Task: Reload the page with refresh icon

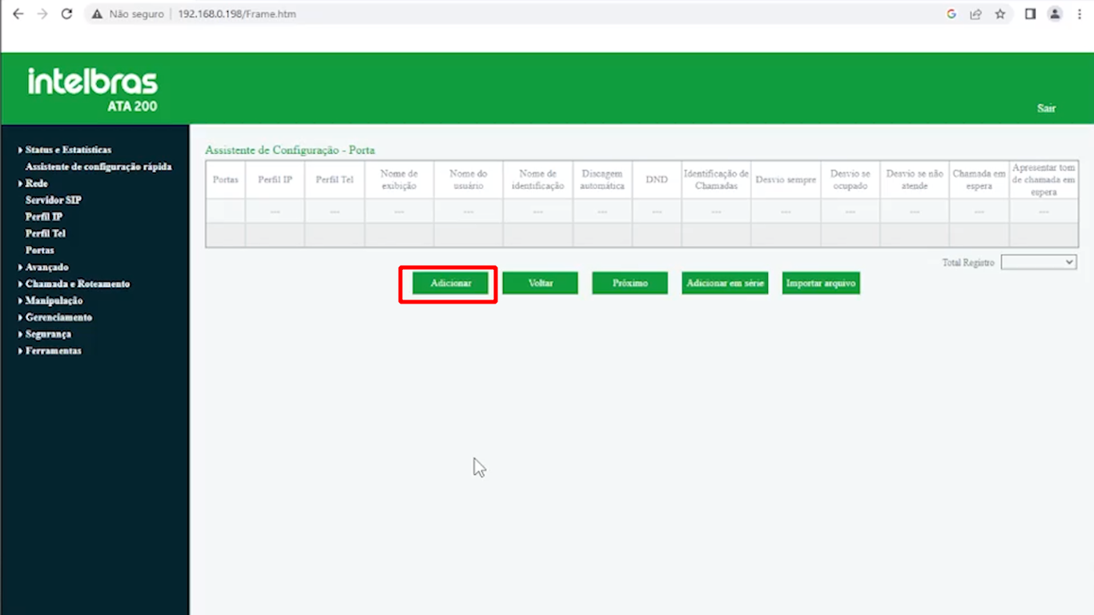Action: [67, 14]
